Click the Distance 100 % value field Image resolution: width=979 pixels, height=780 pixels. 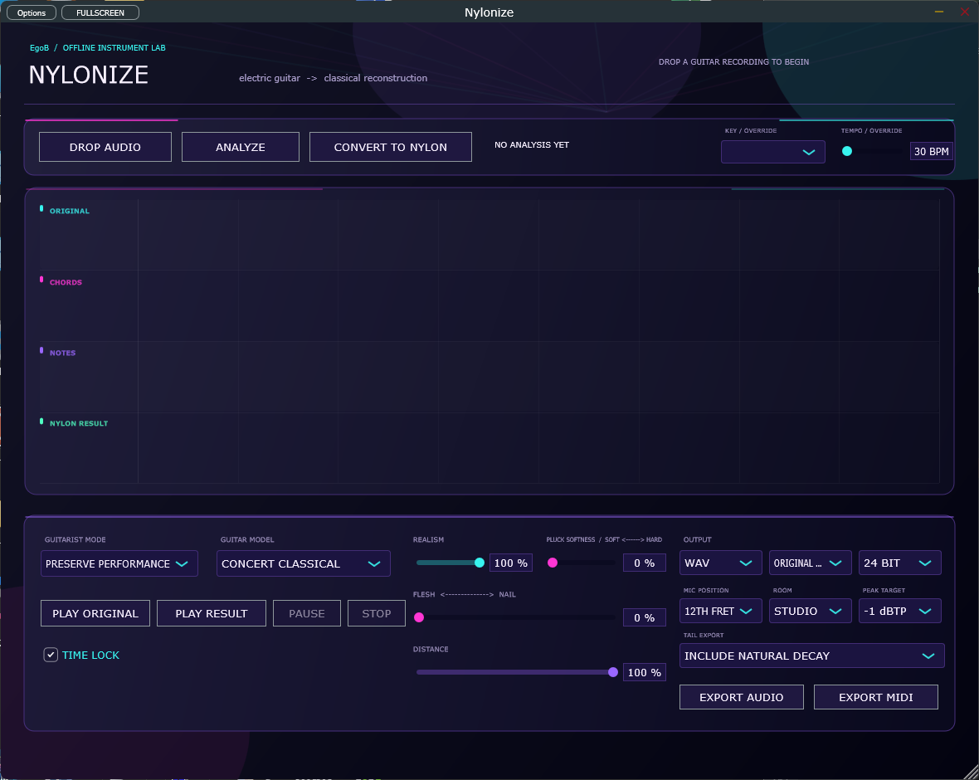645,672
